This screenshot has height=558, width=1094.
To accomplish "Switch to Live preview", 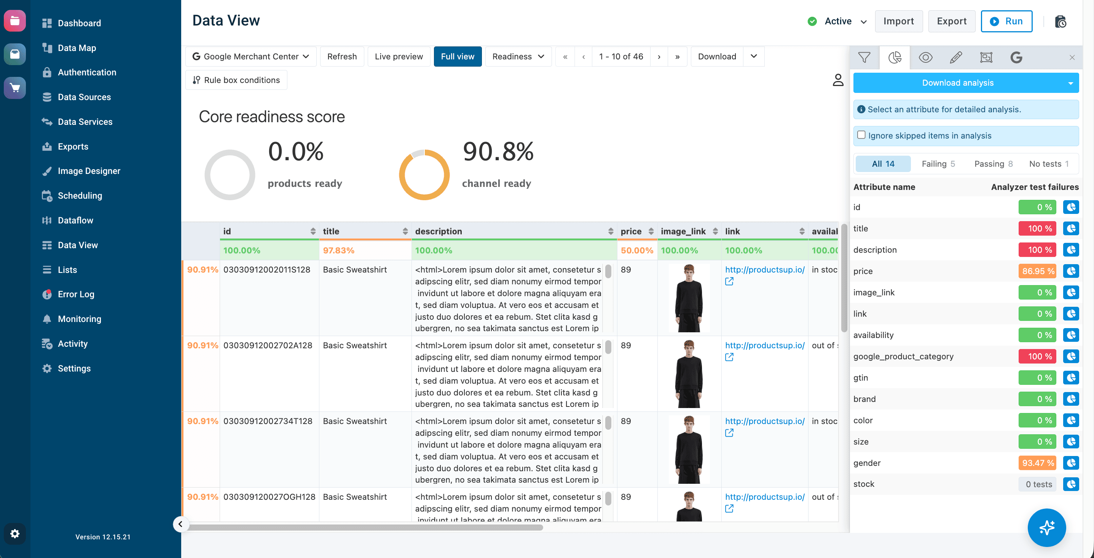I will click(x=399, y=56).
